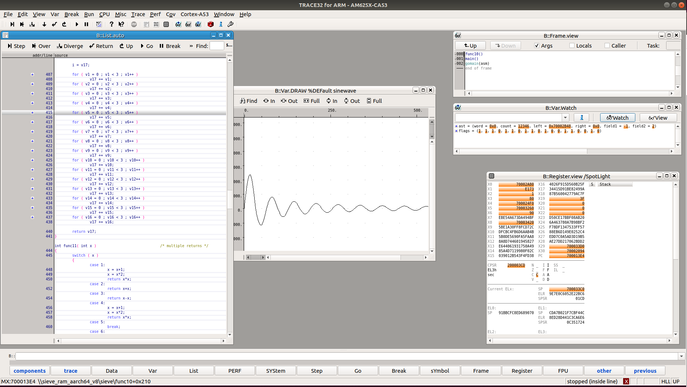Click the Watch button in Var.Watch
The width and height of the screenshot is (687, 387).
click(x=618, y=118)
